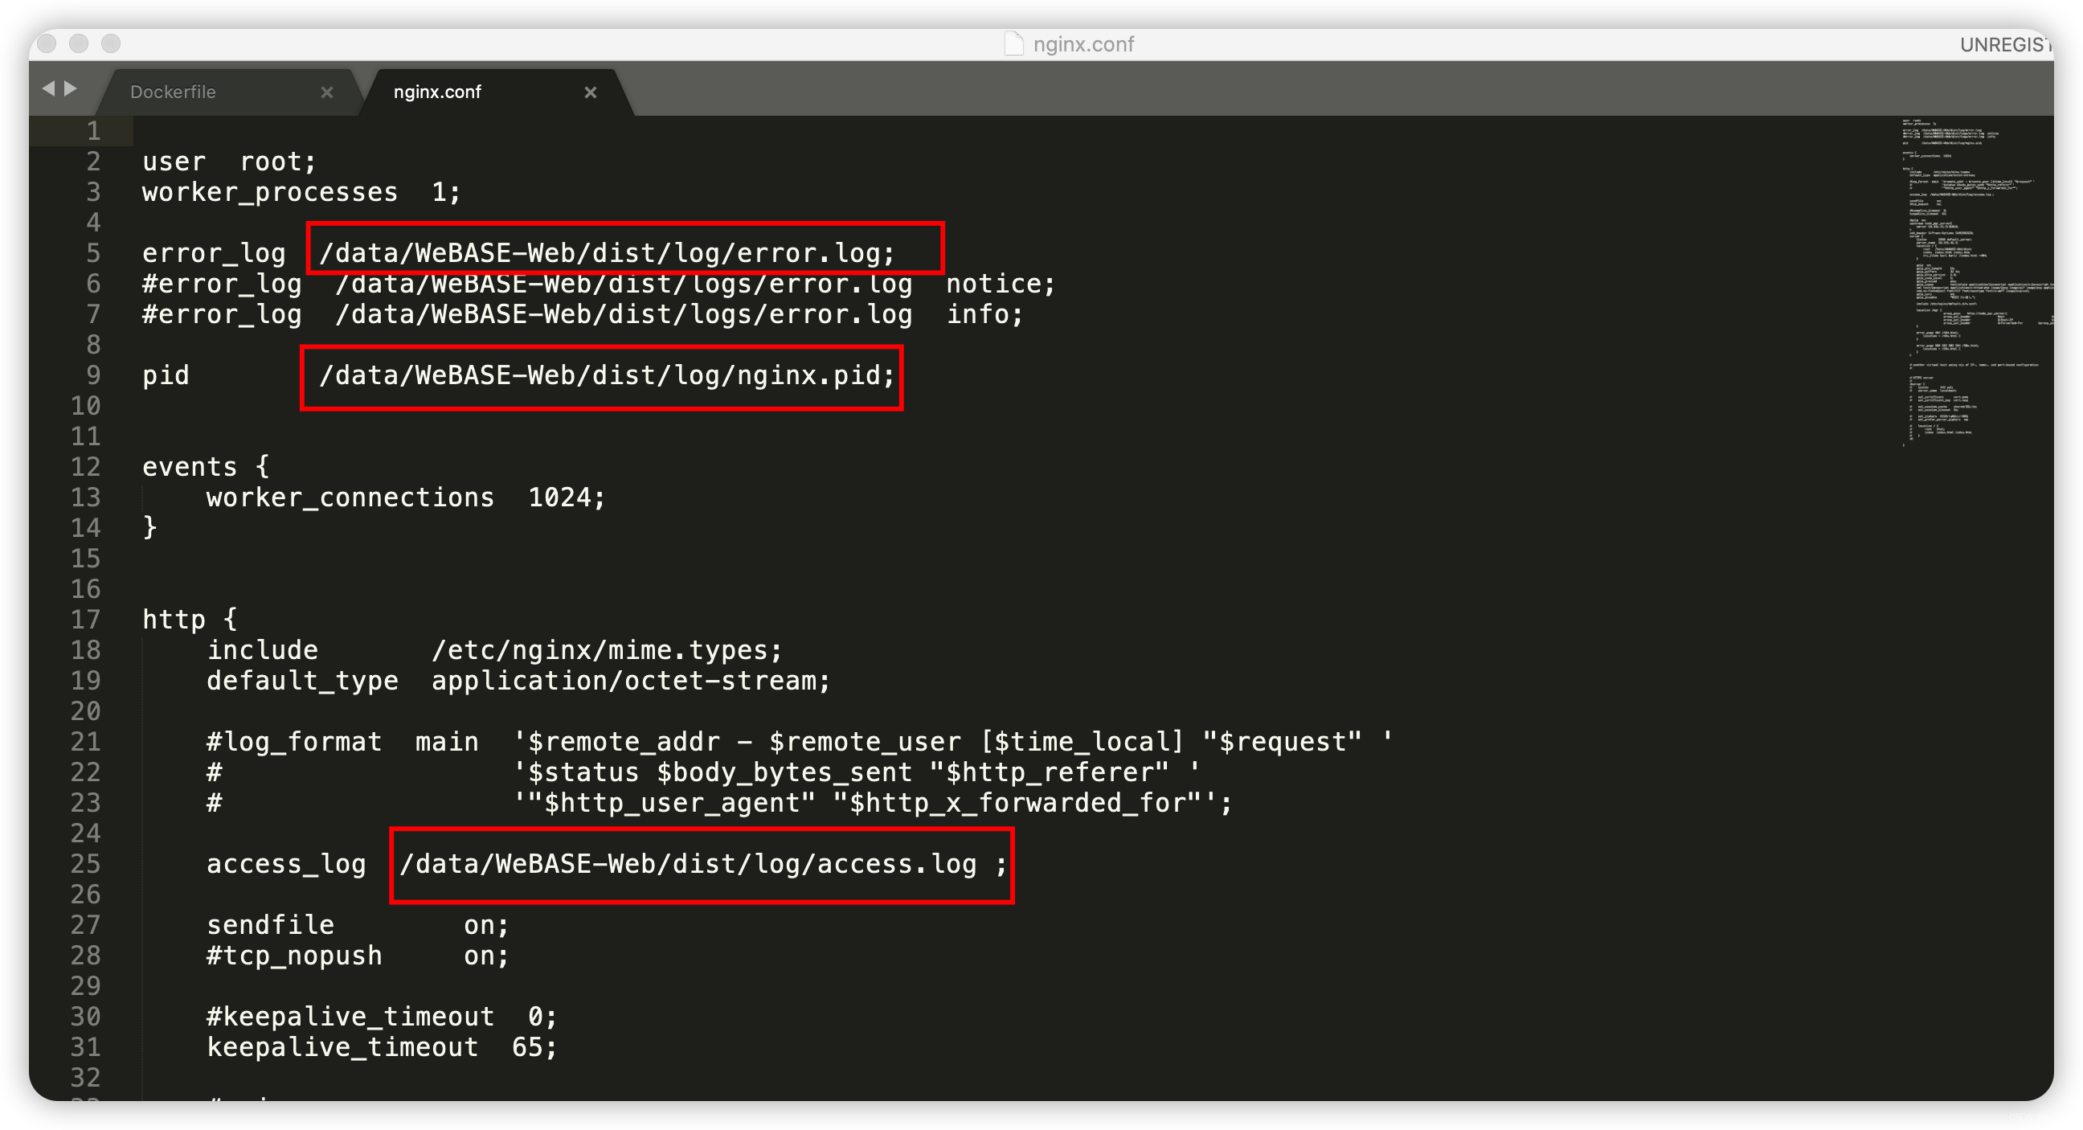Click the '/data/WeBASE-Web/dist/log/error.log;' path
The image size is (2083, 1130).
pyautogui.click(x=608, y=253)
